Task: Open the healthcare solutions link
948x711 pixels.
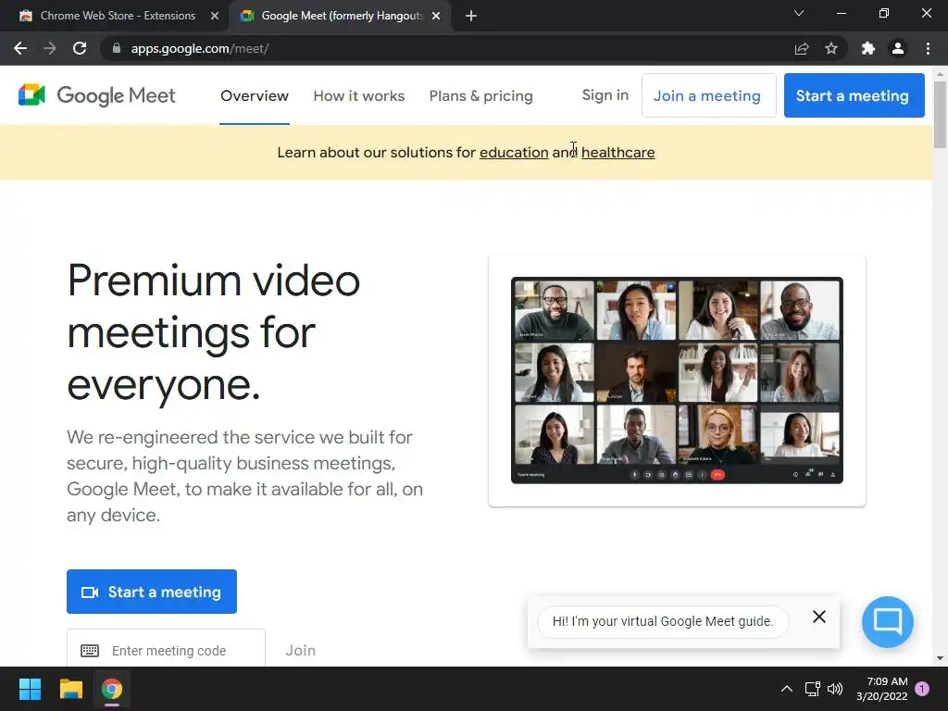Action: pos(617,153)
